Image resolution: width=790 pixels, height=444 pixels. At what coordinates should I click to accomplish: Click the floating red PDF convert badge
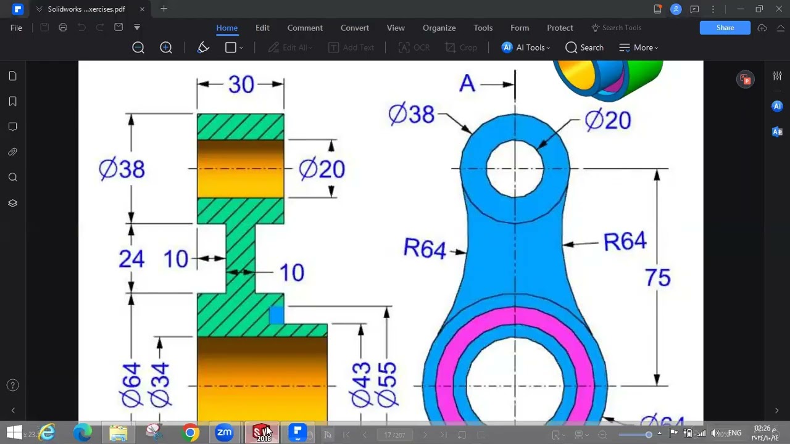point(746,79)
